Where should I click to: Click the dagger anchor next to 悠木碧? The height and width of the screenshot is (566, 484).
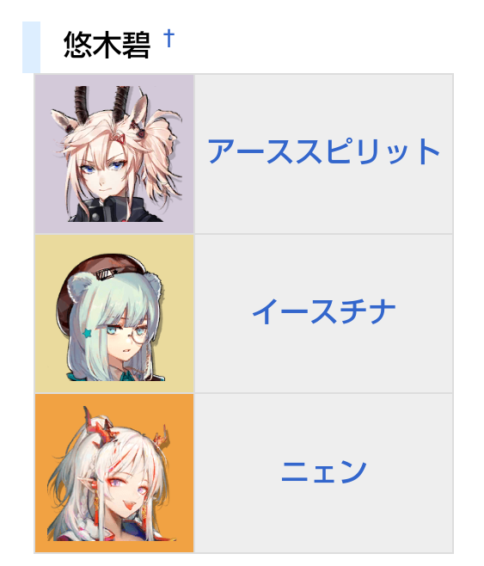pos(168,38)
